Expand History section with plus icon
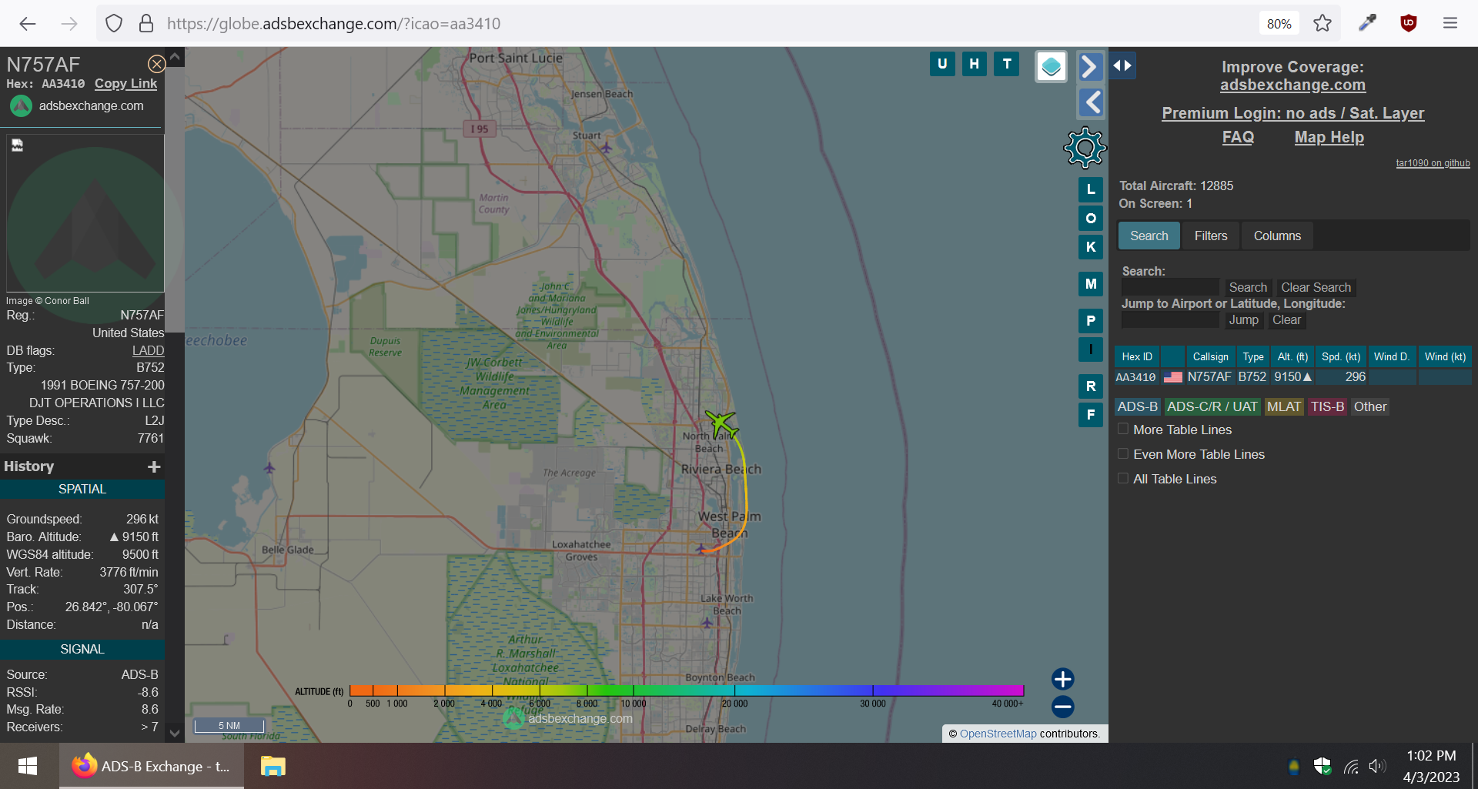Viewport: 1478px width, 789px height. coord(154,466)
